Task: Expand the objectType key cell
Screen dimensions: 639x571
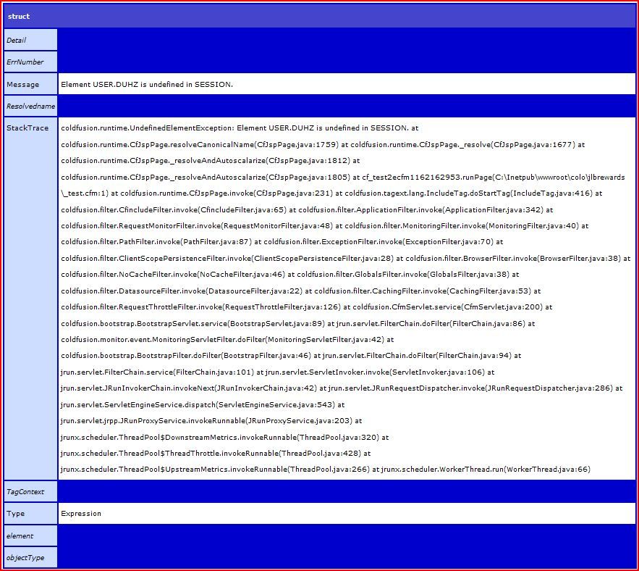Action: pos(30,557)
